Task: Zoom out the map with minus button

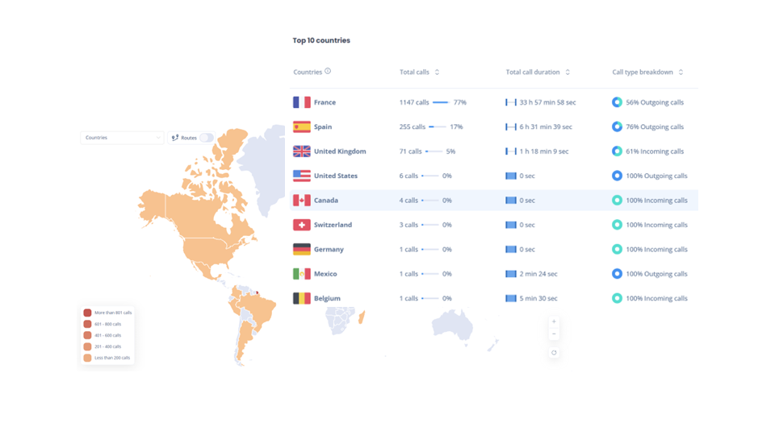Action: coord(554,333)
